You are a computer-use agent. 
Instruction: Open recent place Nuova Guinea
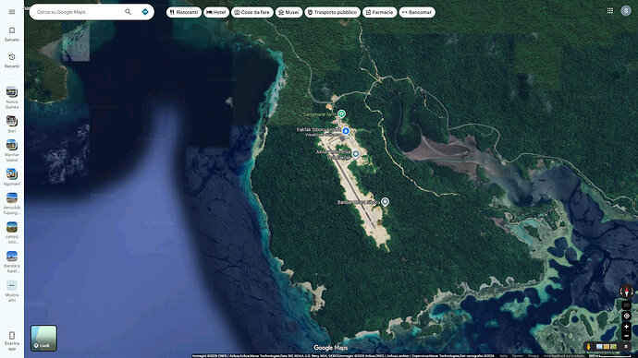(12, 98)
